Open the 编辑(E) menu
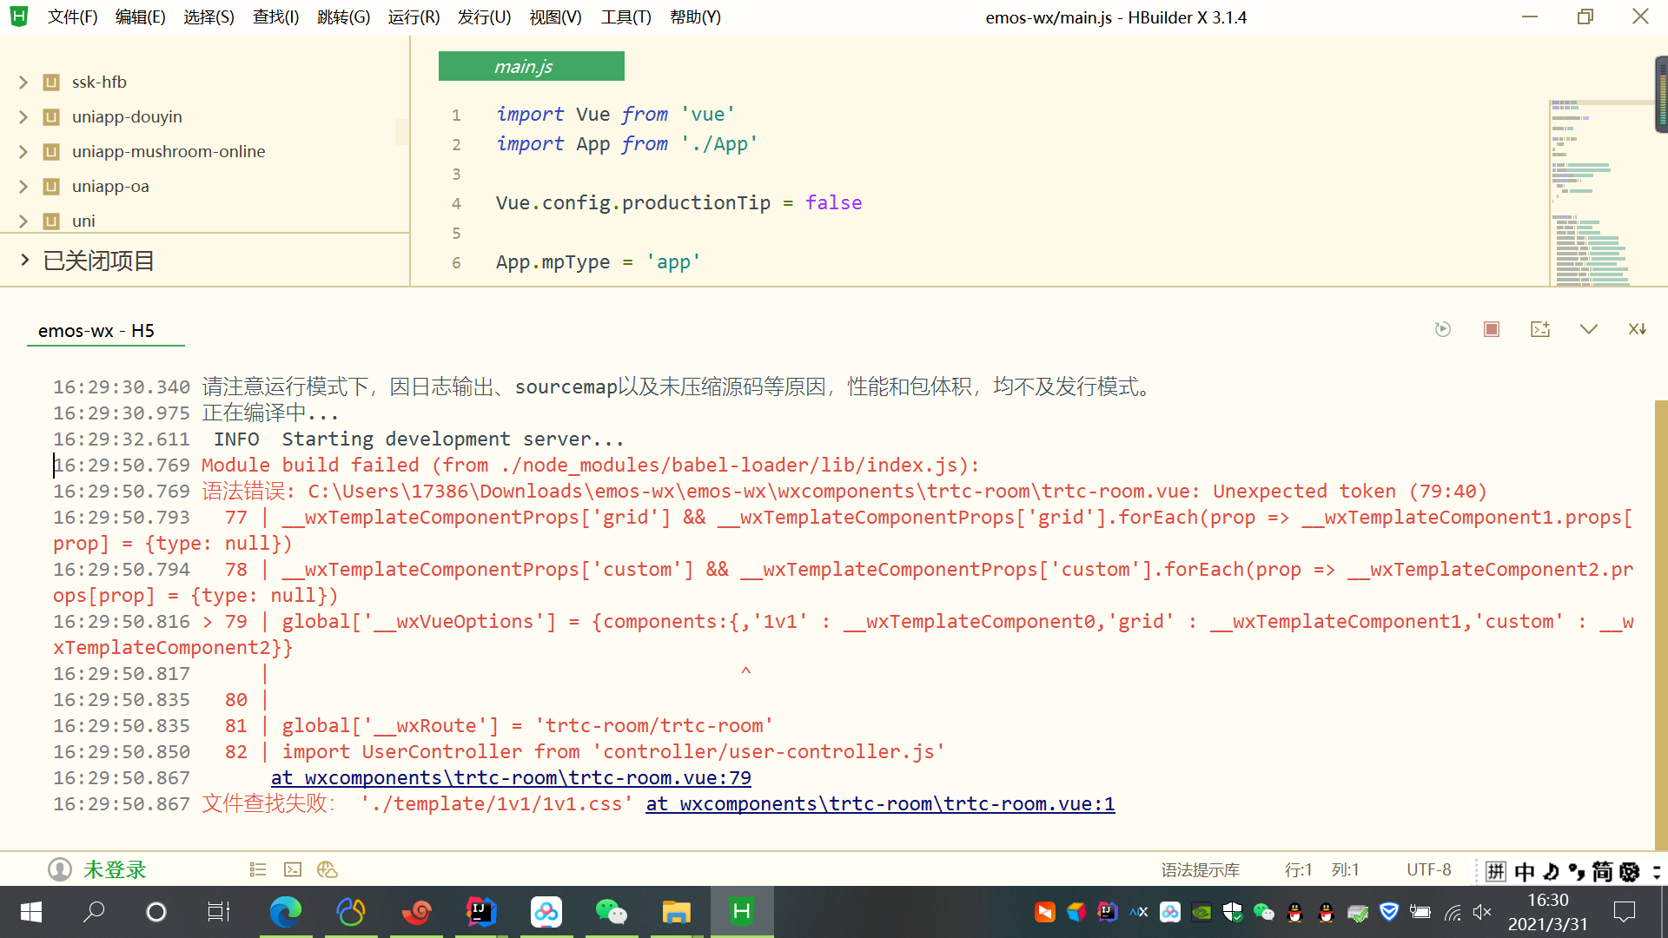Viewport: 1668px width, 938px height. pyautogui.click(x=140, y=17)
